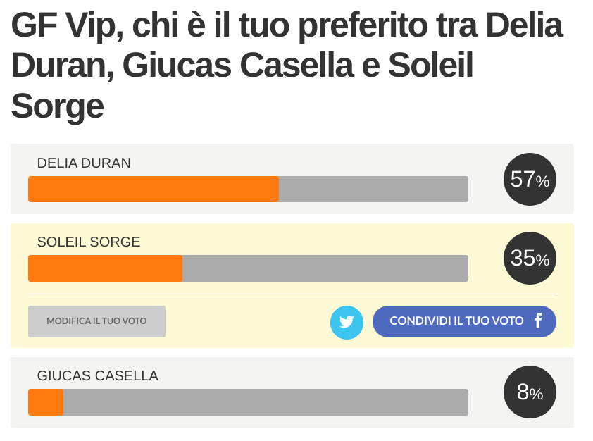The height and width of the screenshot is (441, 593).
Task: Click the orange fill of Soleil Sorge's bar
Action: pyautogui.click(x=105, y=268)
